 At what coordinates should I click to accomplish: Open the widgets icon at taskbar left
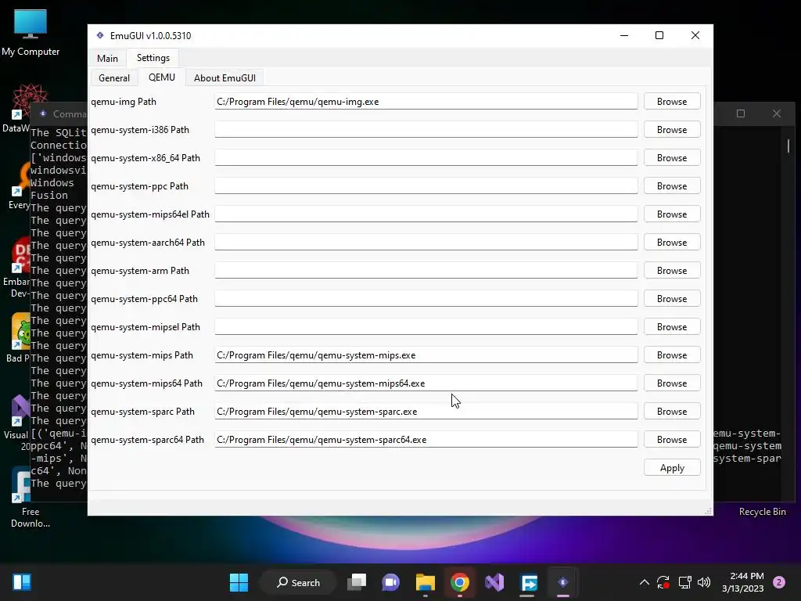(22, 582)
